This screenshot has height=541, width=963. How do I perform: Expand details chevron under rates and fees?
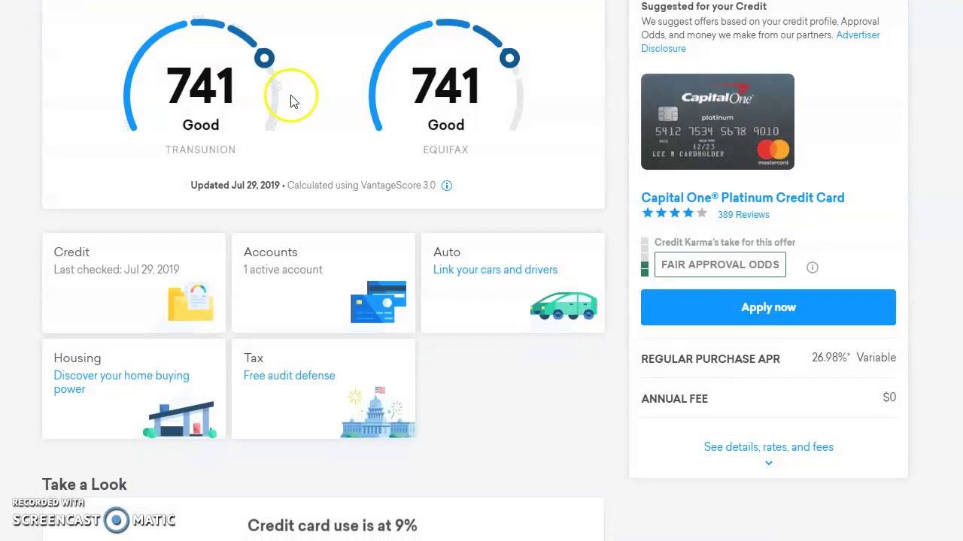tap(768, 463)
